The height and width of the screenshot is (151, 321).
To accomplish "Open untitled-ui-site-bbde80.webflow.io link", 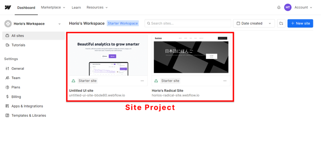I will click(97, 95).
